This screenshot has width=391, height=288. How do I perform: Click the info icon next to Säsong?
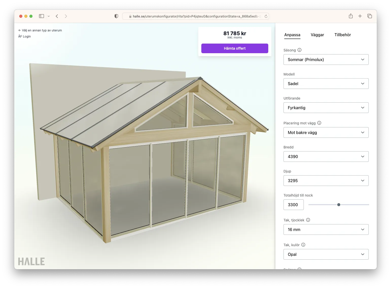pyautogui.click(x=299, y=50)
